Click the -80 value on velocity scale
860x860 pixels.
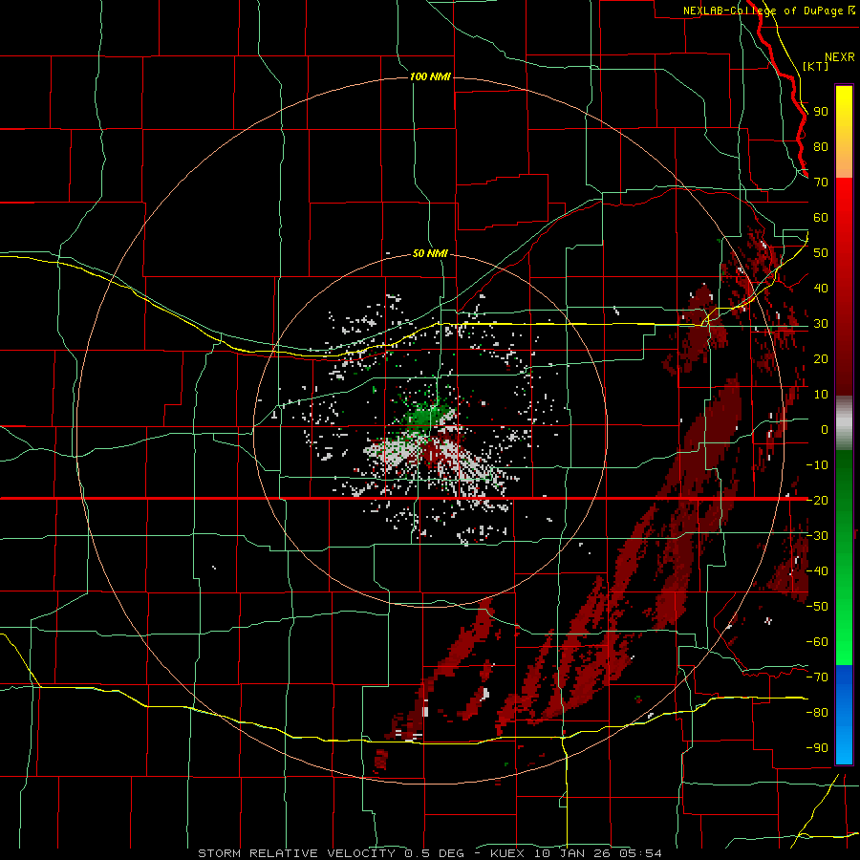[817, 713]
